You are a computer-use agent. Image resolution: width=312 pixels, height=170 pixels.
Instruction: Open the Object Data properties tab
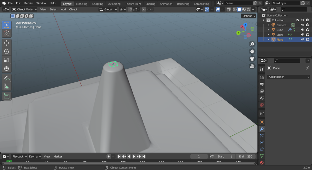pyautogui.click(x=262, y=156)
